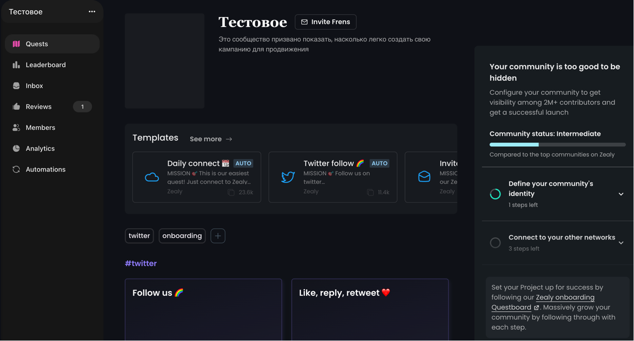Click the copy icon next to 23.6k
Image resolution: width=634 pixels, height=341 pixels.
231,192
